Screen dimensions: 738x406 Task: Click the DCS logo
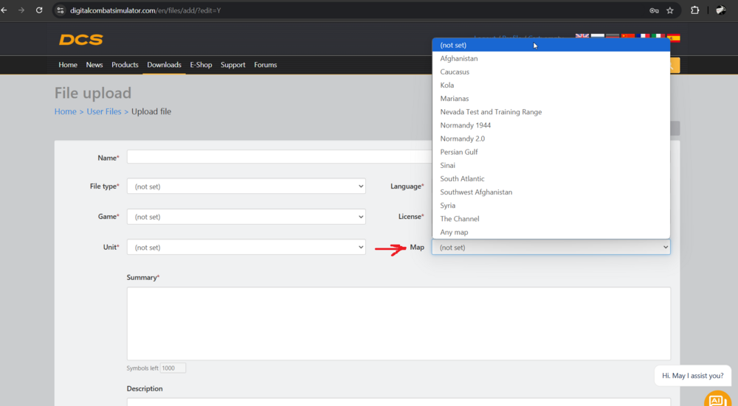[81, 40]
